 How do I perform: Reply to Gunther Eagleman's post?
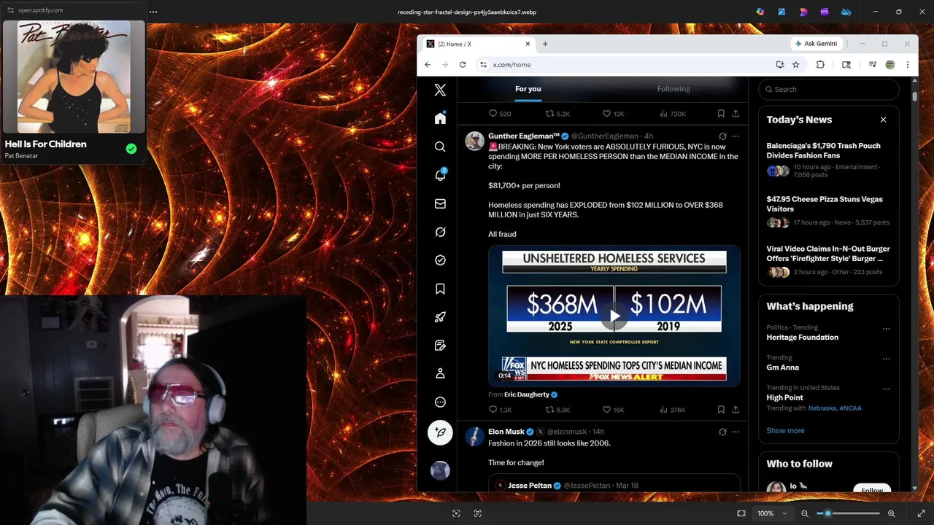(500, 410)
